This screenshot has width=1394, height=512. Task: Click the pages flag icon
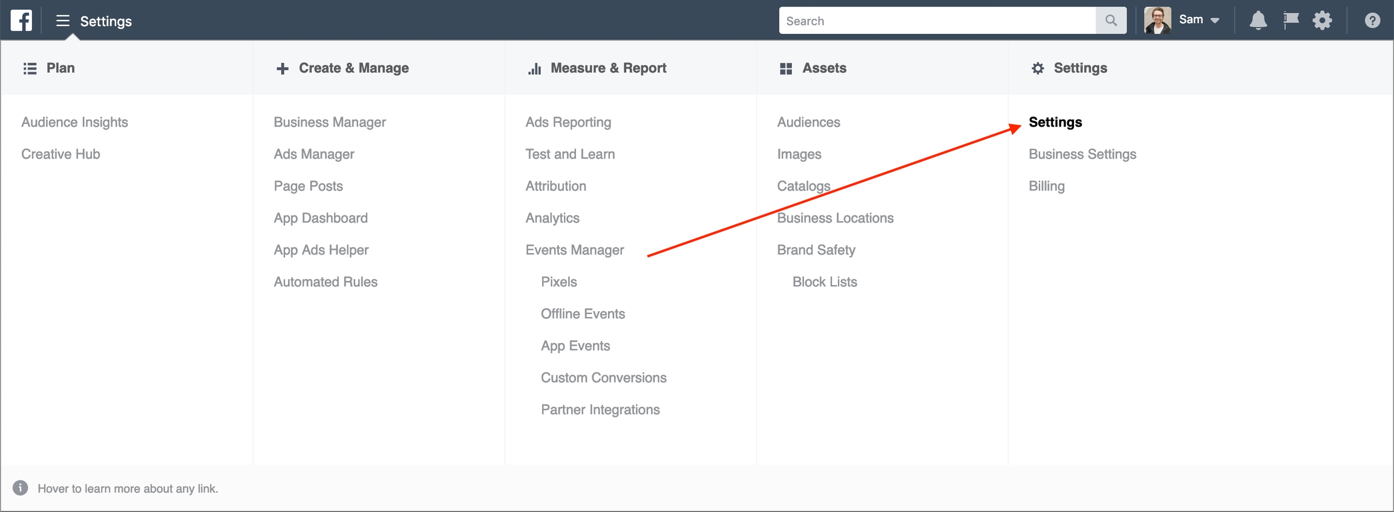point(1291,21)
